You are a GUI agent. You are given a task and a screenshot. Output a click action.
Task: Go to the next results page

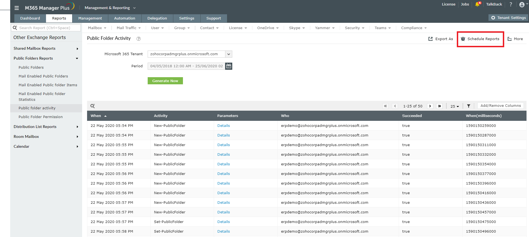point(430,106)
